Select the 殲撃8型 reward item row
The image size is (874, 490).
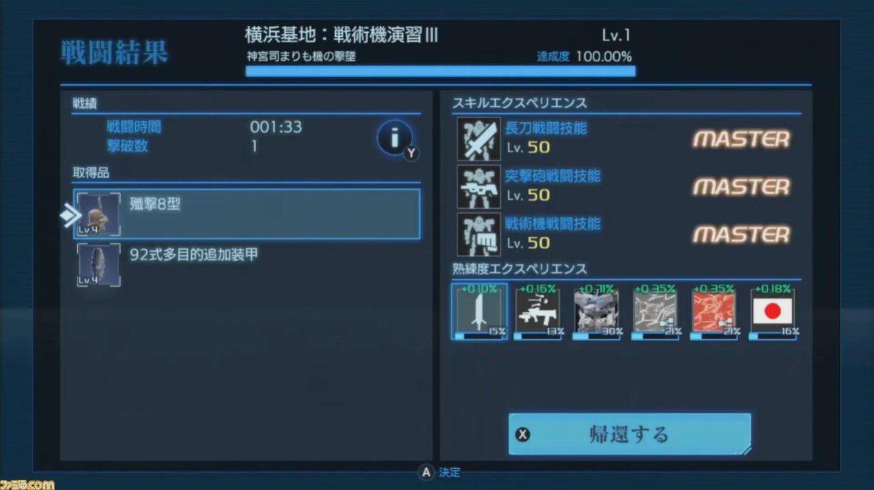[x=246, y=214]
